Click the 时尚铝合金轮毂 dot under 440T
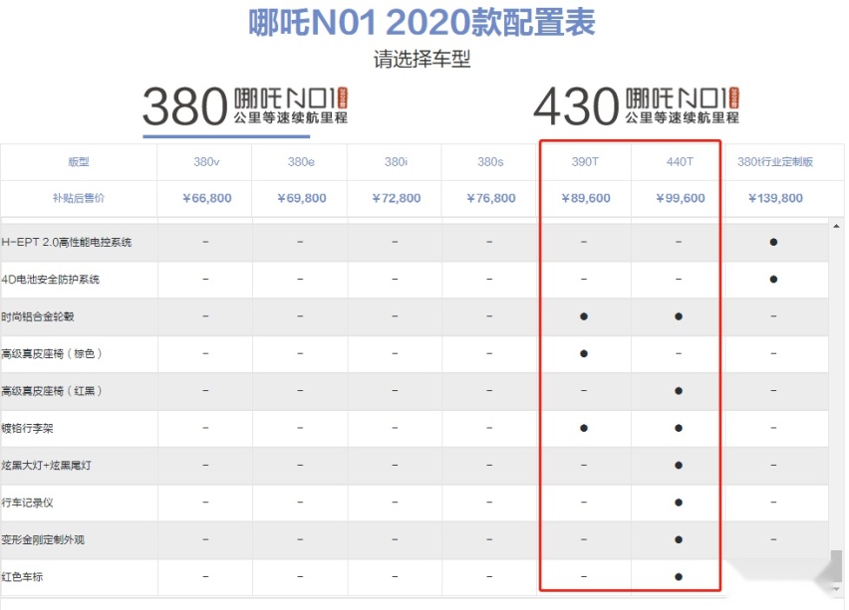Viewport: 849px width, 610px height. coord(679,316)
